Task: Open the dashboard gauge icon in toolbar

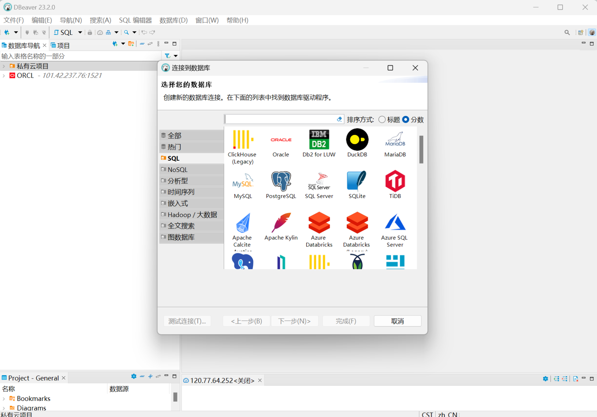Action: tap(100, 32)
